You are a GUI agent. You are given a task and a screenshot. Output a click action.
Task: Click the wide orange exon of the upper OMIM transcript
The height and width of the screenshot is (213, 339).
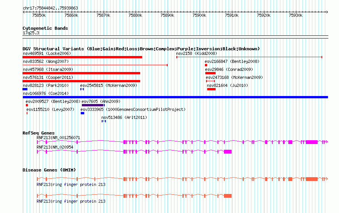tap(312, 179)
